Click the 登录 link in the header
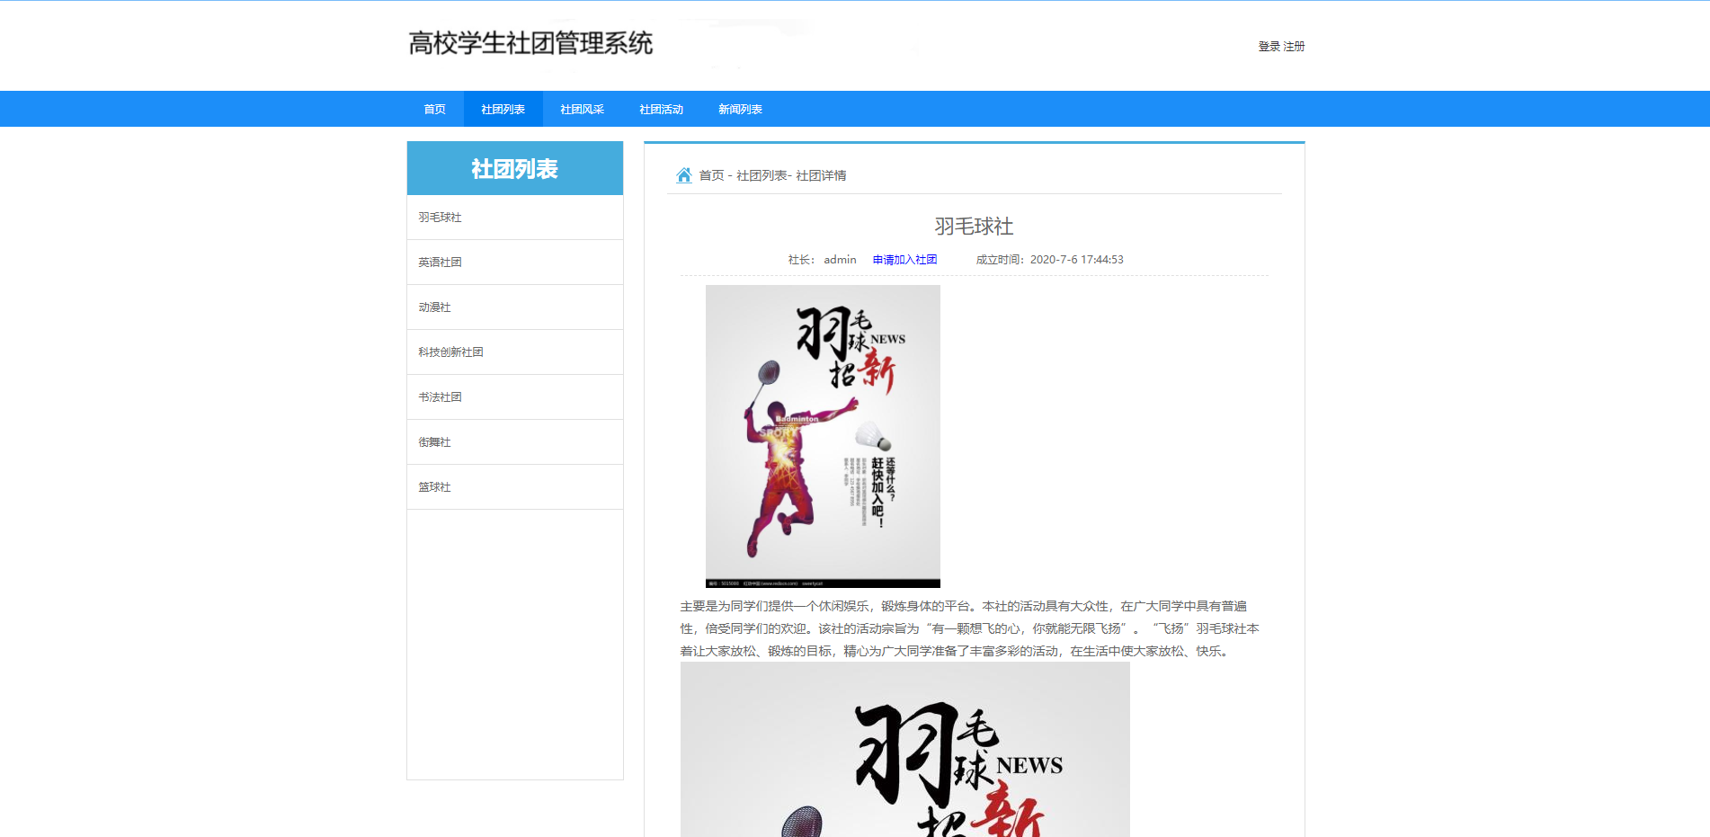This screenshot has height=837, width=1710. point(1269,47)
